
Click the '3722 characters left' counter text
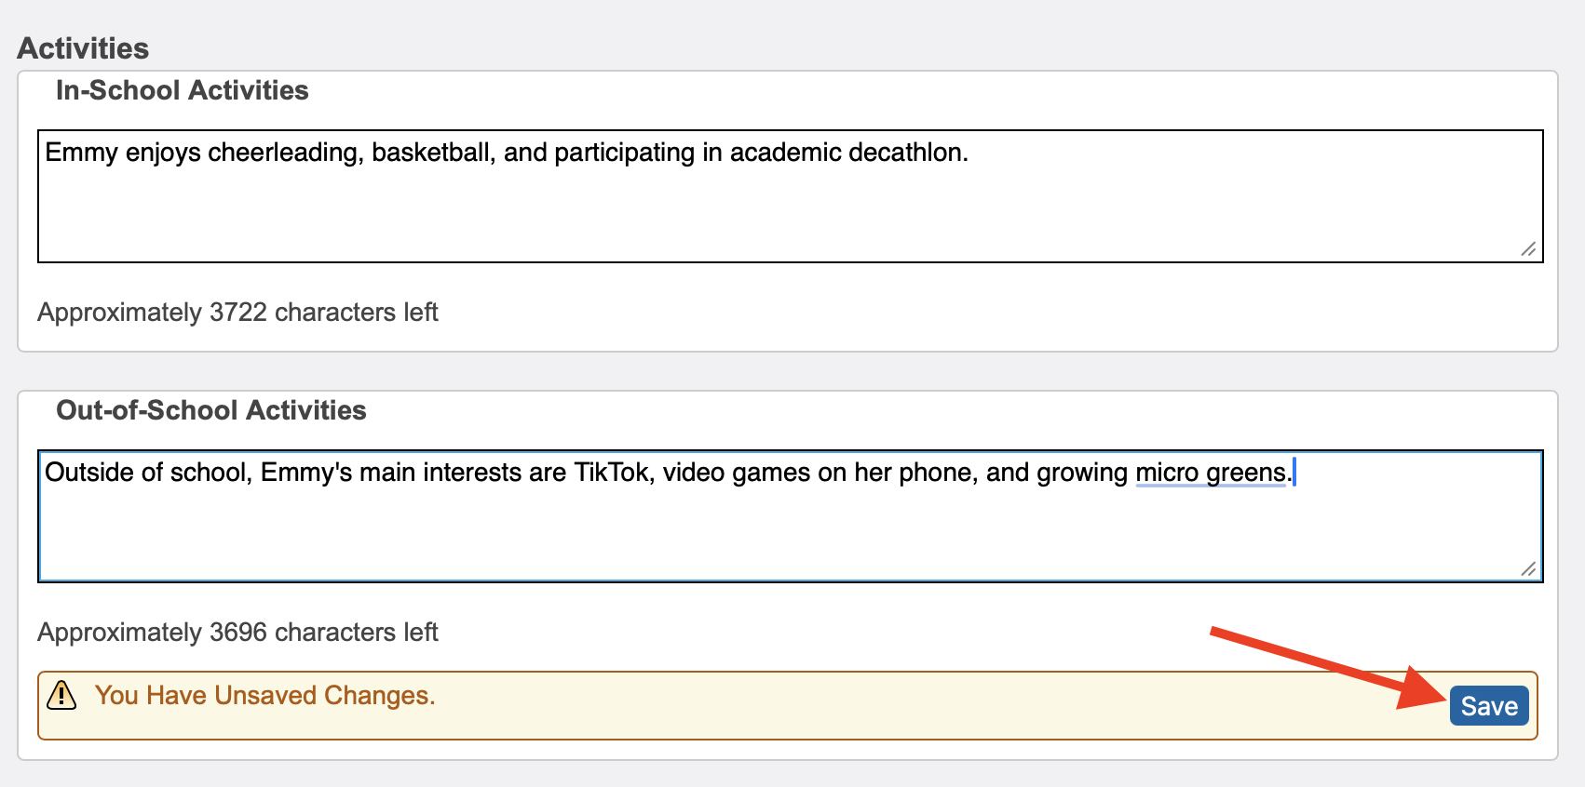[x=237, y=313]
